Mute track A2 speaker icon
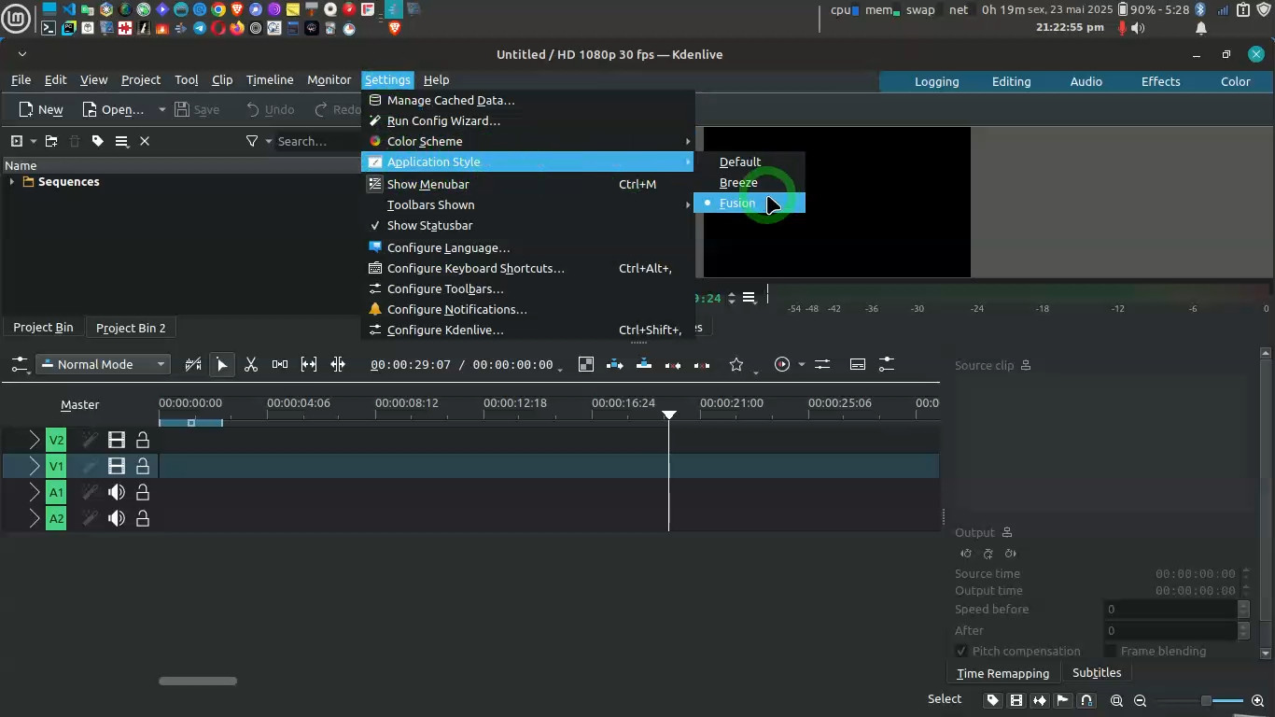The height and width of the screenshot is (717, 1275). pyautogui.click(x=117, y=518)
